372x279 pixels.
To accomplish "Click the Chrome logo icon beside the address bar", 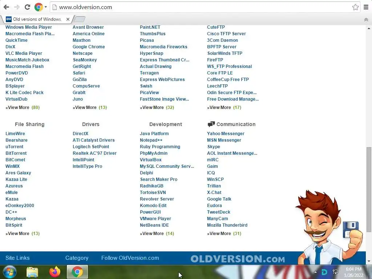I will (39, 7).
